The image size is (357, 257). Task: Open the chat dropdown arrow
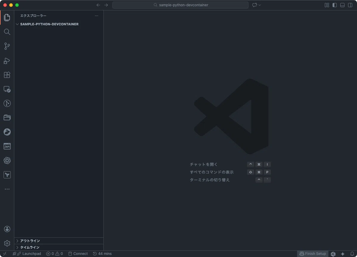pyautogui.click(x=260, y=5)
